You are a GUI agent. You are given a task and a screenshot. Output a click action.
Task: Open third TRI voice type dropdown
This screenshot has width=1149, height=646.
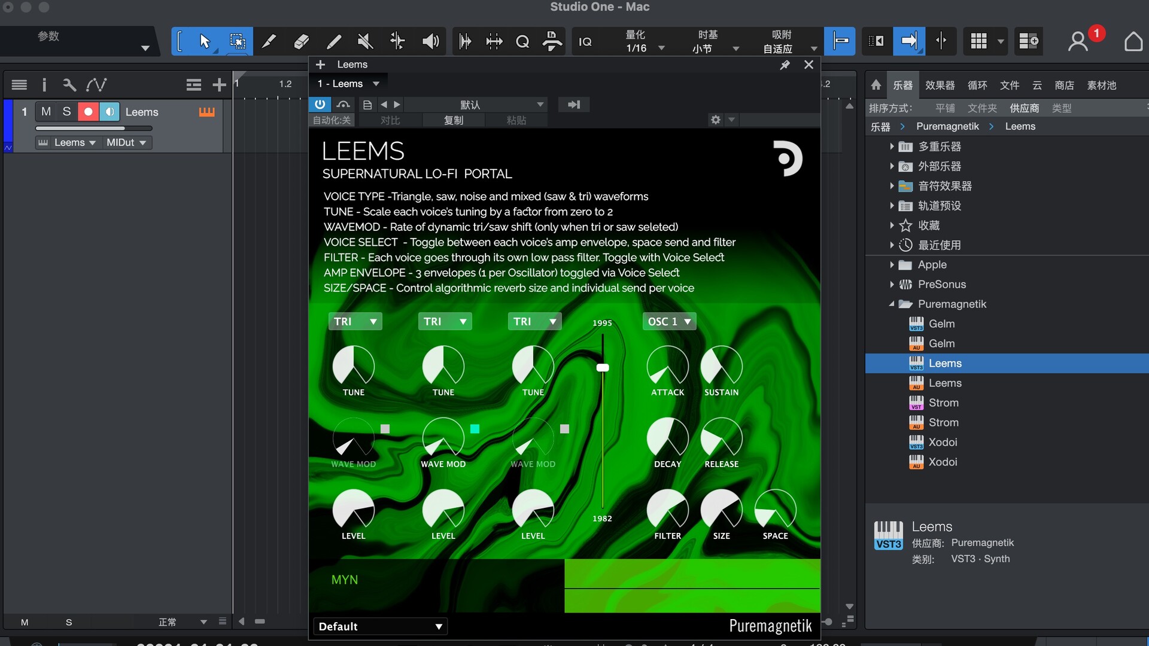point(534,321)
